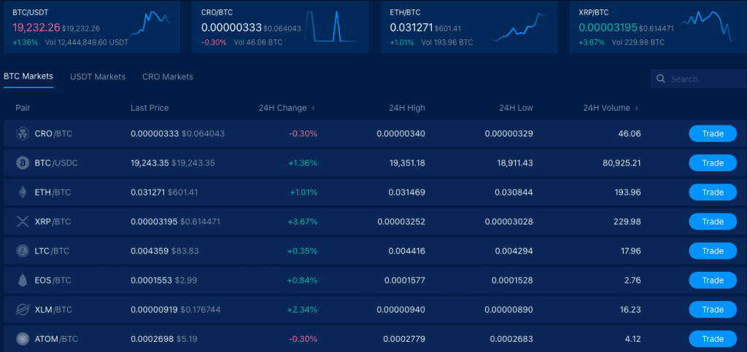The height and width of the screenshot is (352, 747).
Task: Click ETH/BTC title in top card
Action: coord(405,13)
